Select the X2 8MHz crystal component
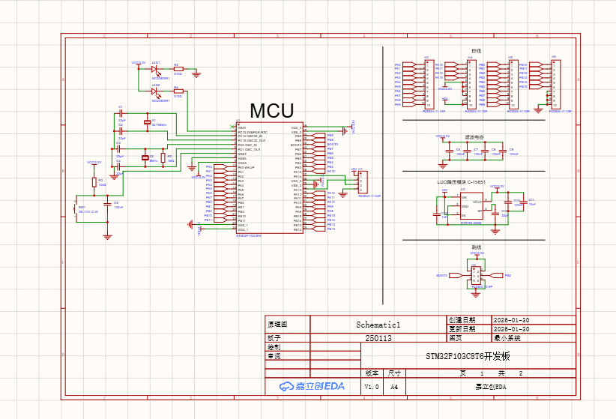616x419 pixels. pos(145,157)
